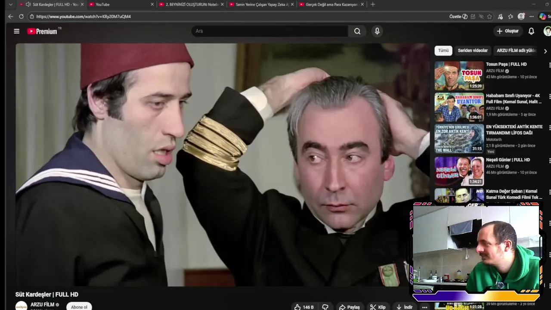Image resolution: width=551 pixels, height=310 pixels.
Task: Open 'Neşeli Günler | FULL HD' title link
Action: 508,160
